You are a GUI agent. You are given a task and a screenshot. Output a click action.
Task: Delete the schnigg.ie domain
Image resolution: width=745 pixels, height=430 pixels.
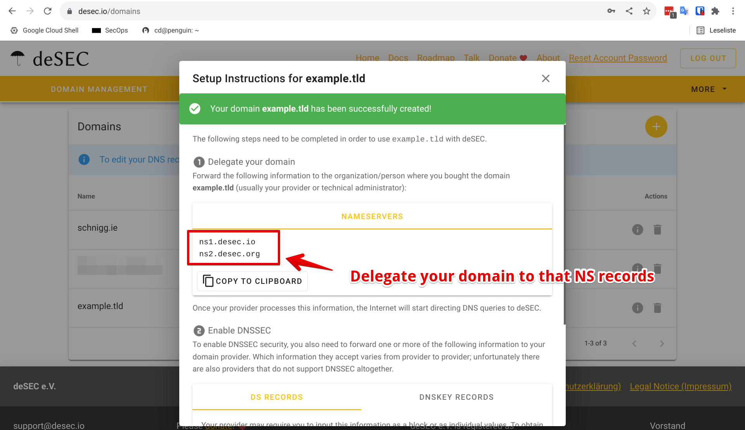click(657, 230)
